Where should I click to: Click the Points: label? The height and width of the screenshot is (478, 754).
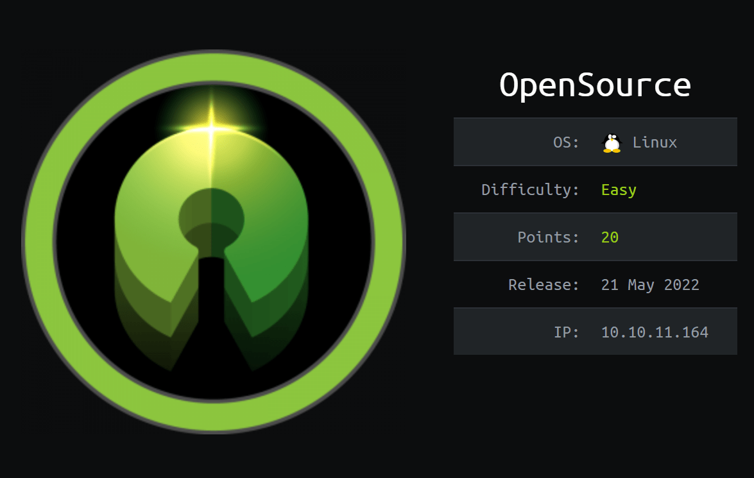pos(548,237)
